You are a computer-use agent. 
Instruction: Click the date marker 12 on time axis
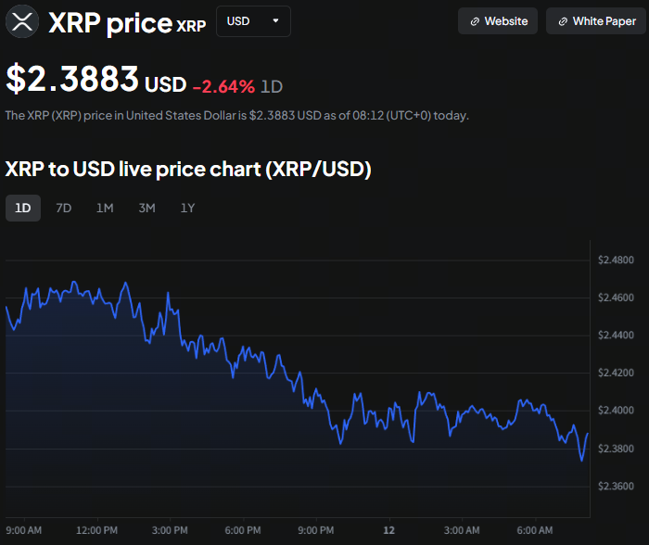point(389,530)
